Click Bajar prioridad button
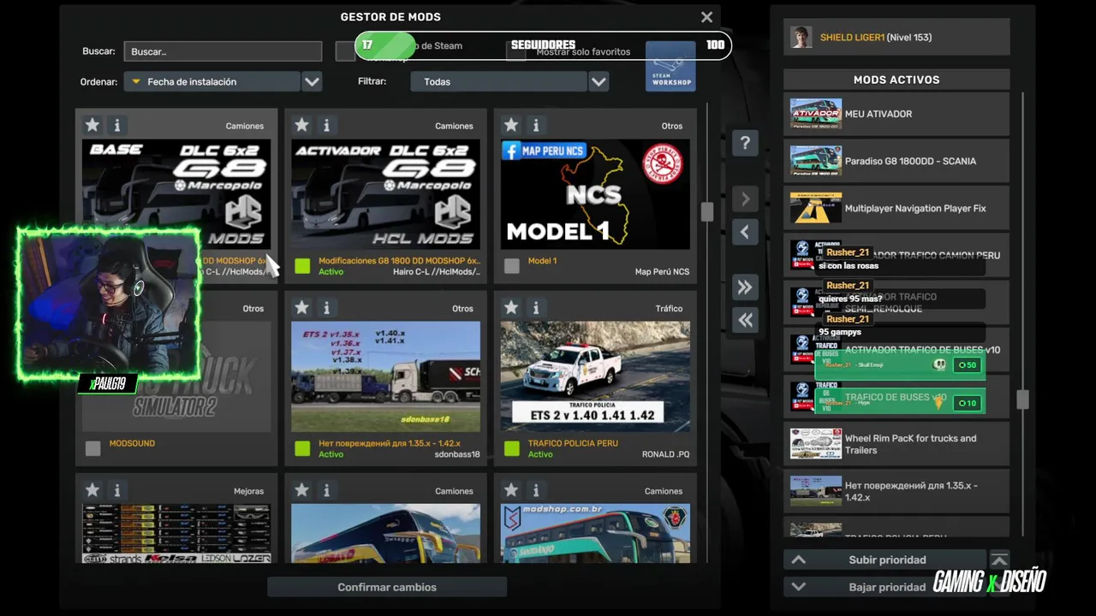This screenshot has height=616, width=1096. click(887, 587)
